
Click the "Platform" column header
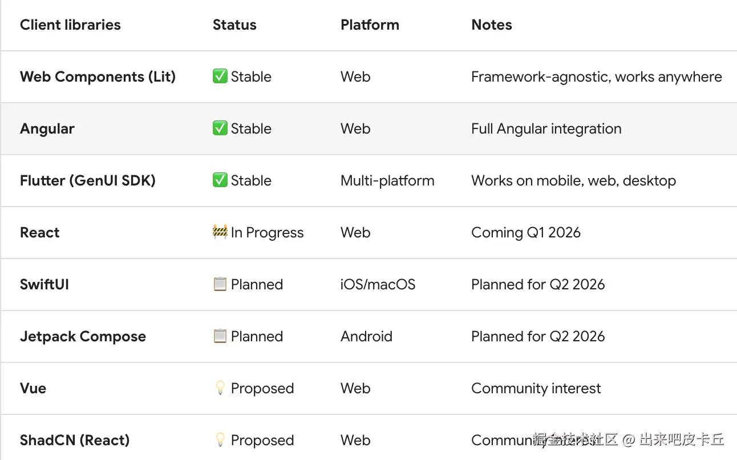click(x=370, y=25)
